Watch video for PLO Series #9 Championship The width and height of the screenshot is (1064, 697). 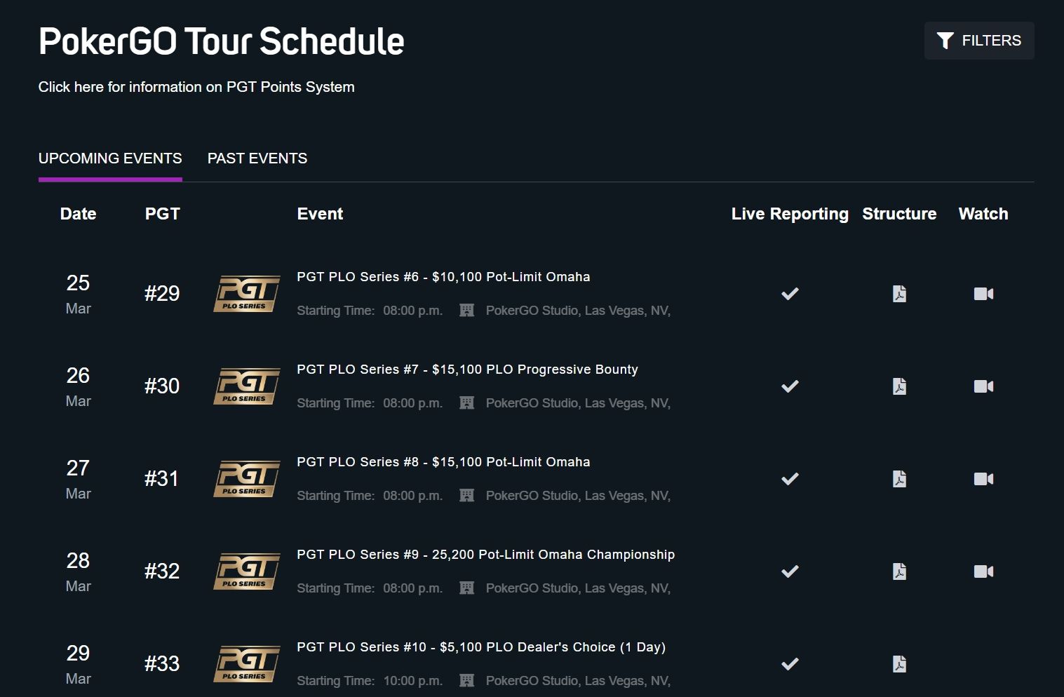pos(983,571)
